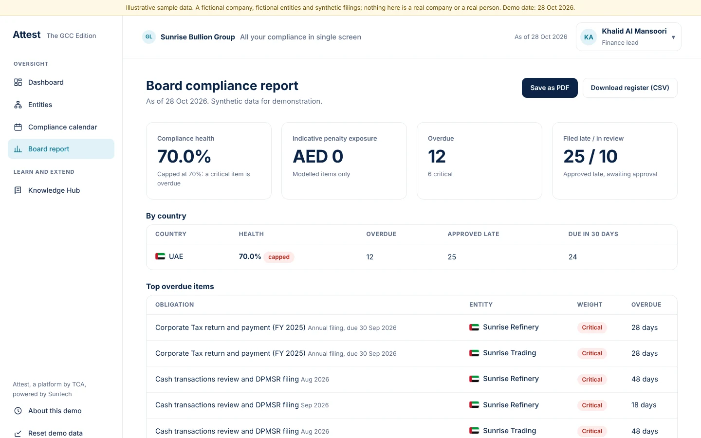Click the 18 days overdue value

(x=644, y=405)
